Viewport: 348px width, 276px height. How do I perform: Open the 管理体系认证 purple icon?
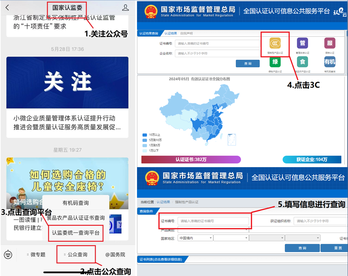pyautogui.click(x=302, y=44)
